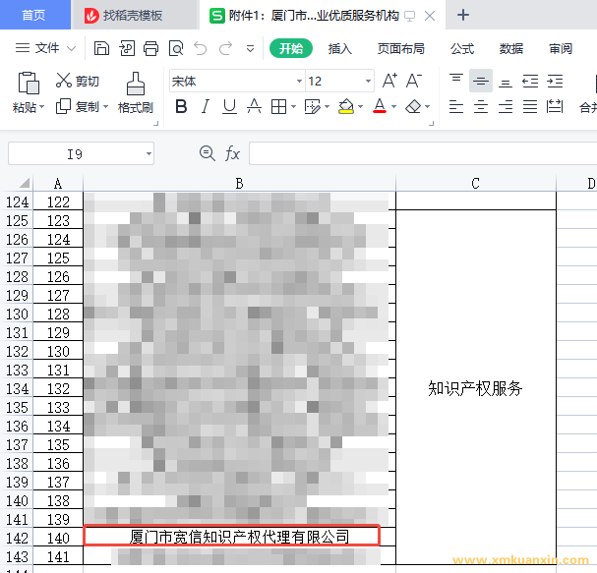This screenshot has height=573, width=597.
Task: Click the insert function fx icon
Action: (232, 153)
